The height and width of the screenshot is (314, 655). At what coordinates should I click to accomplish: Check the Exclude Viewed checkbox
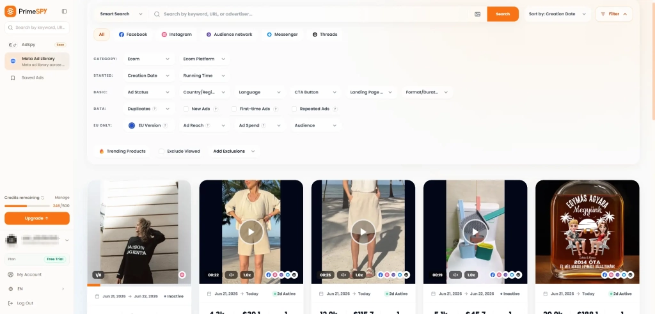click(161, 152)
